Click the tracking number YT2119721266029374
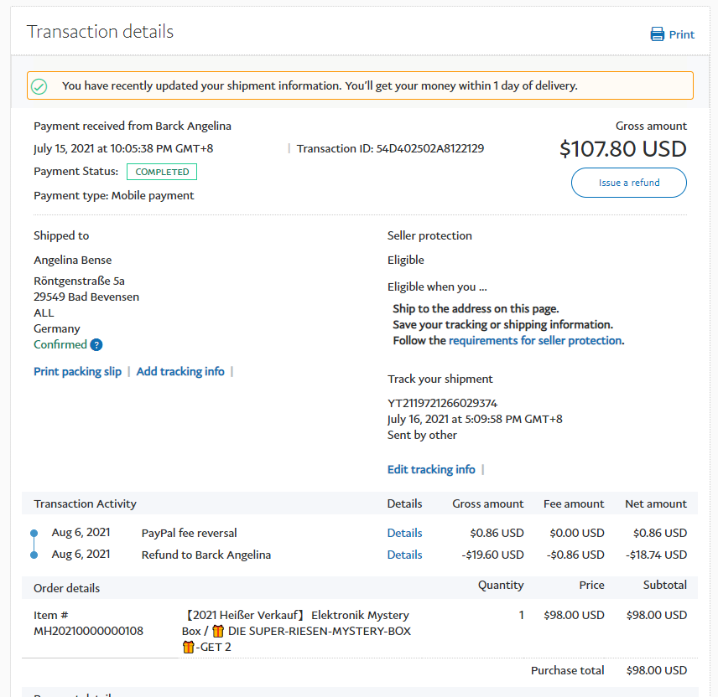 coord(442,403)
